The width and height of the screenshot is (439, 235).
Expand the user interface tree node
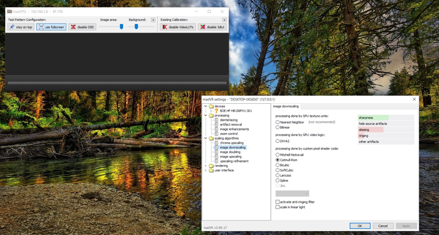(x=206, y=170)
